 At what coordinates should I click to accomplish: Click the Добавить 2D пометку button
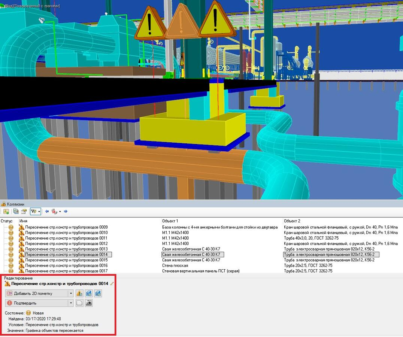(37, 293)
